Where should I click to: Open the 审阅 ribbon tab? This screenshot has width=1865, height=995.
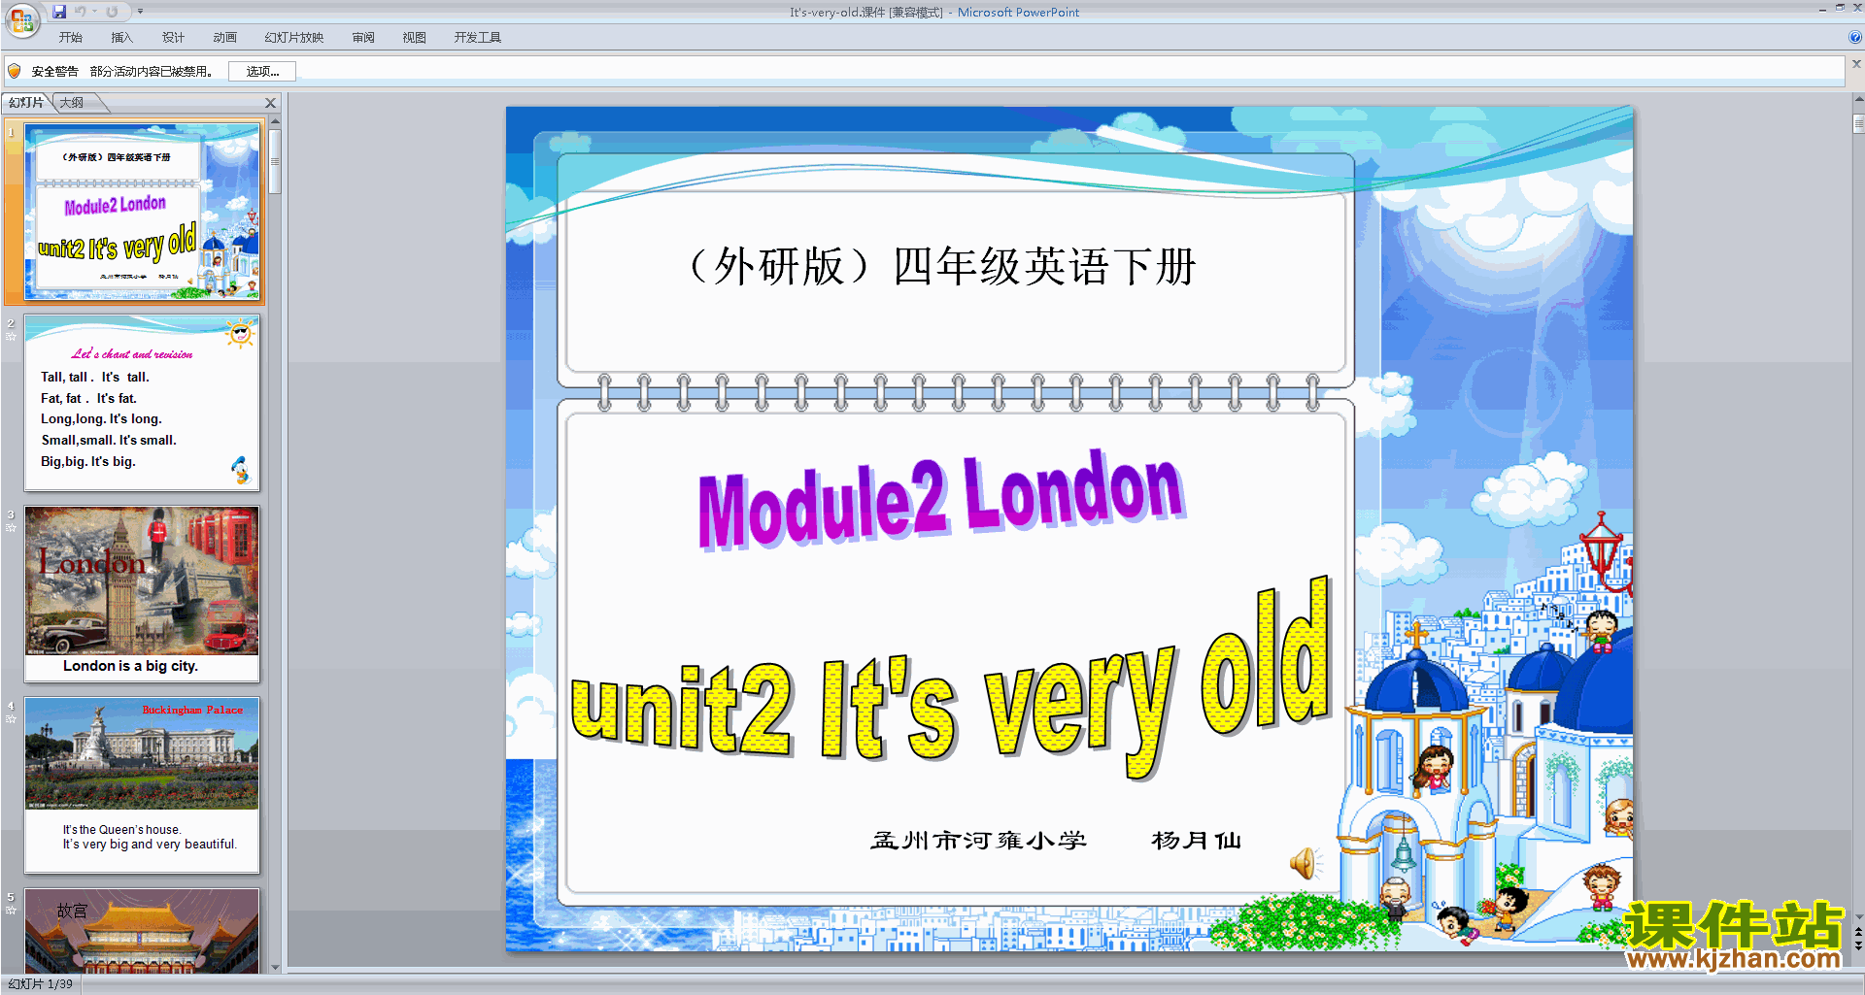click(x=363, y=38)
